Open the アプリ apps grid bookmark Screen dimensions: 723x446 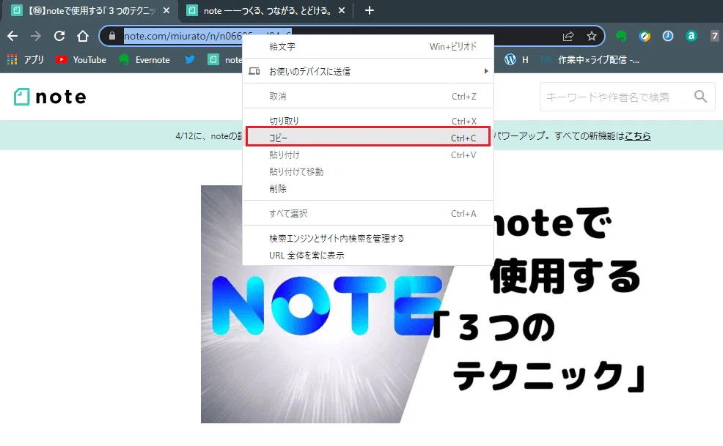[x=26, y=60]
